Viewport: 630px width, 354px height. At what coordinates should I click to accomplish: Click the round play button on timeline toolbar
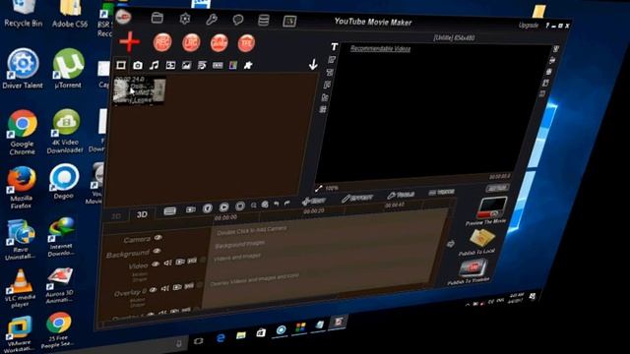tap(223, 207)
